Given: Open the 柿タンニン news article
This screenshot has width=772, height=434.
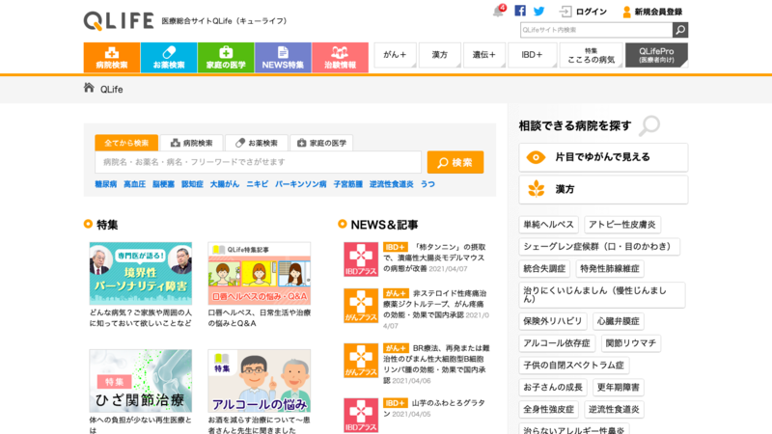Looking at the screenshot, I should (x=434, y=258).
